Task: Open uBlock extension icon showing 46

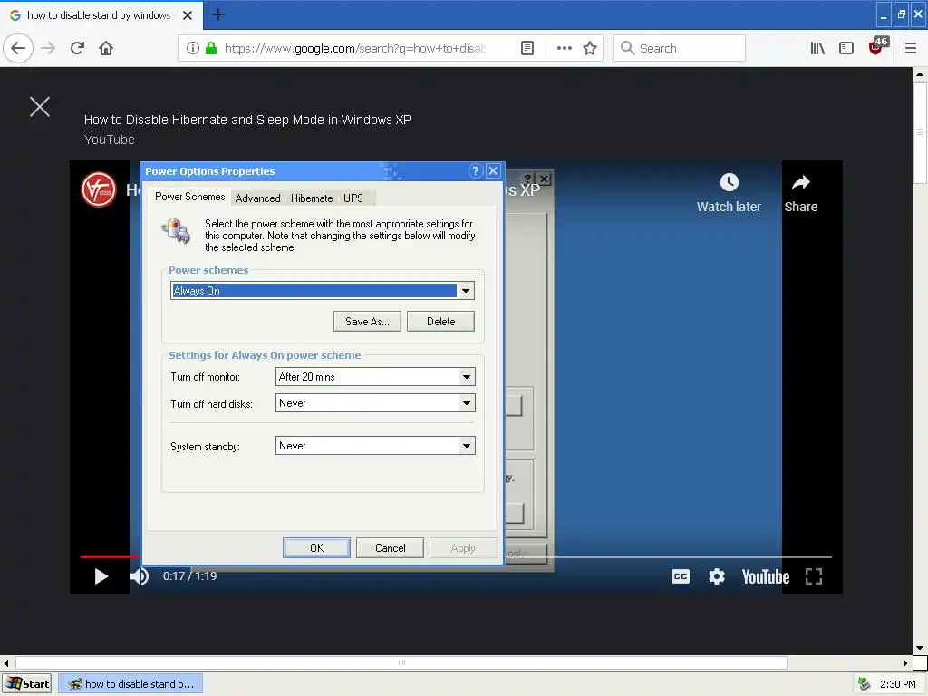Action: point(877,47)
